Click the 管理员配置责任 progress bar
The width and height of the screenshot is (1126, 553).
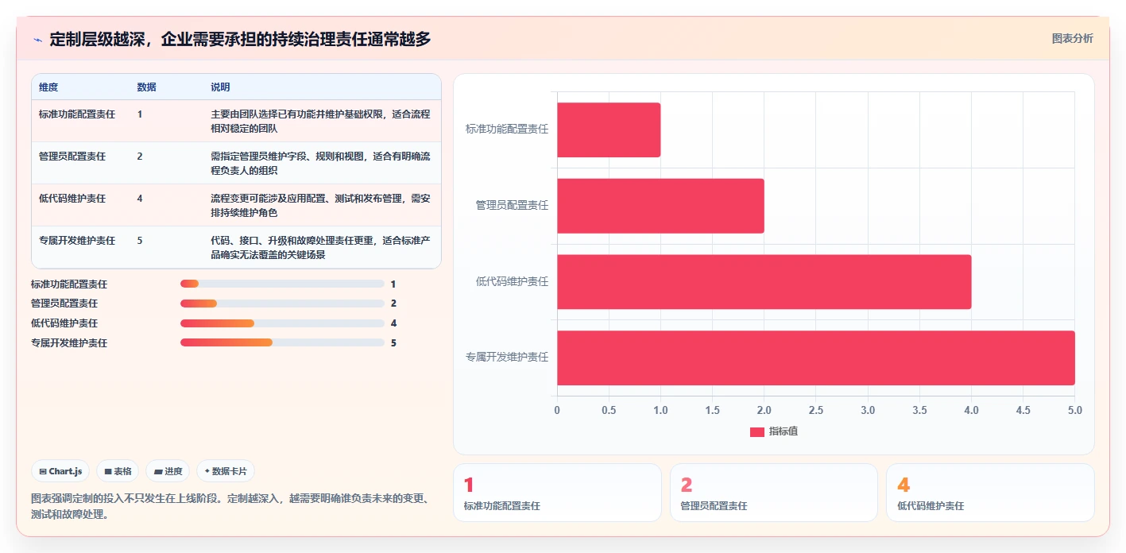click(282, 304)
